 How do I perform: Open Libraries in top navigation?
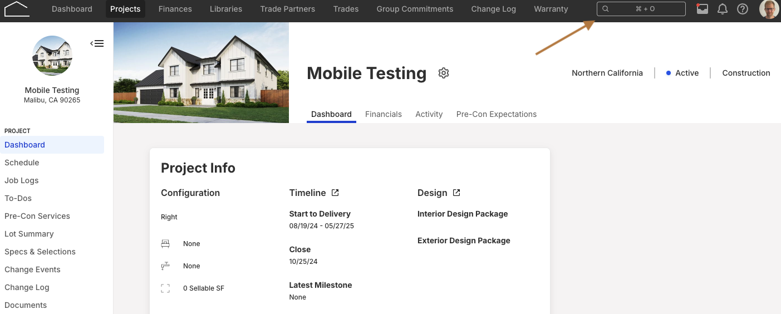[226, 9]
